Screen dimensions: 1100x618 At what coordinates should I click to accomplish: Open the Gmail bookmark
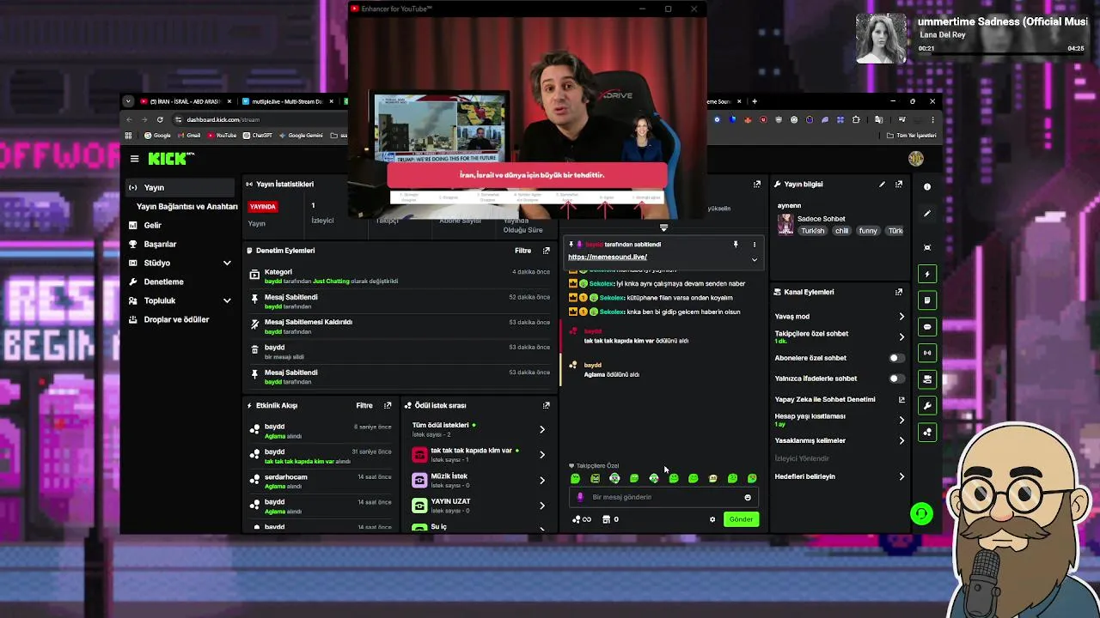188,136
